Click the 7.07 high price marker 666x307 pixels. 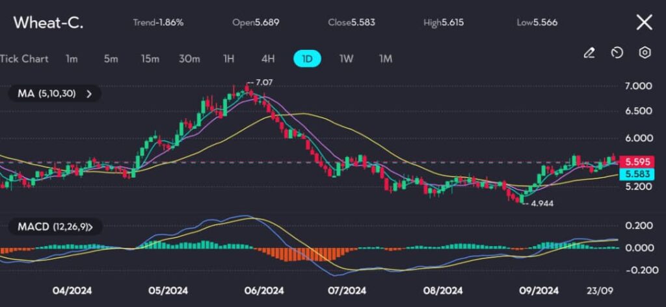click(262, 83)
